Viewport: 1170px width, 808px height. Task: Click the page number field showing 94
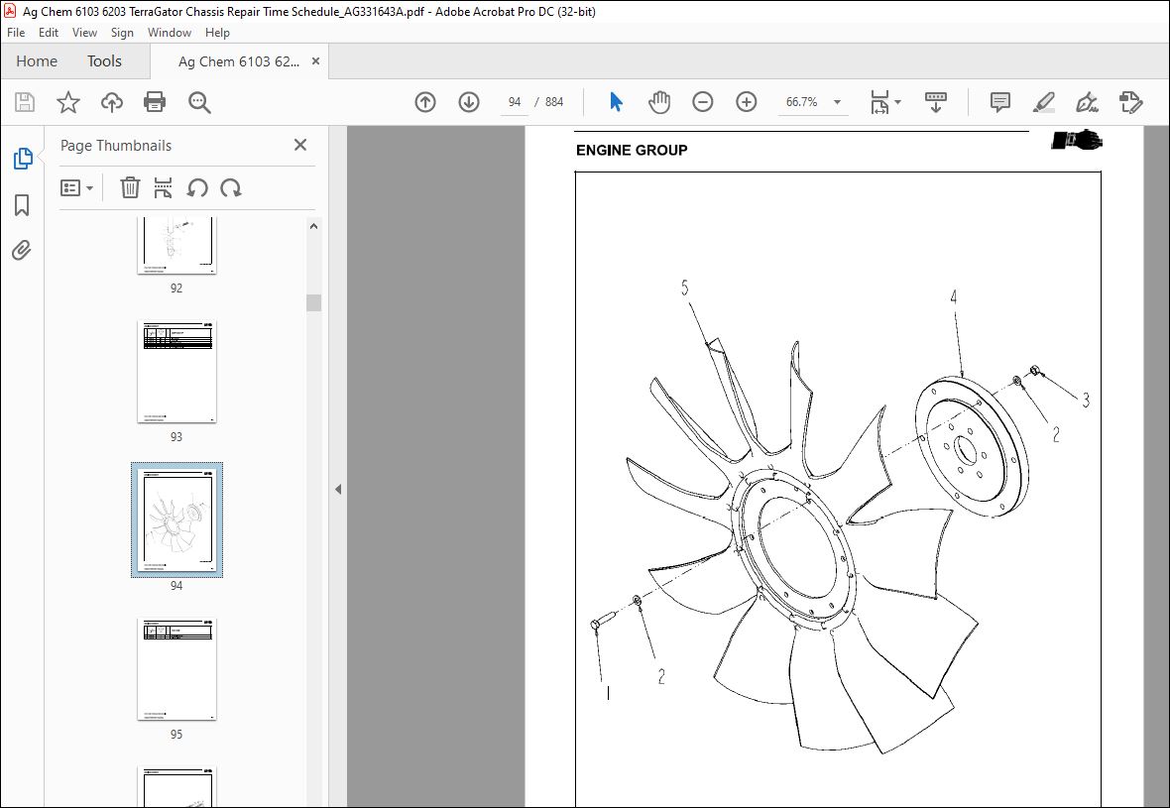pos(515,102)
